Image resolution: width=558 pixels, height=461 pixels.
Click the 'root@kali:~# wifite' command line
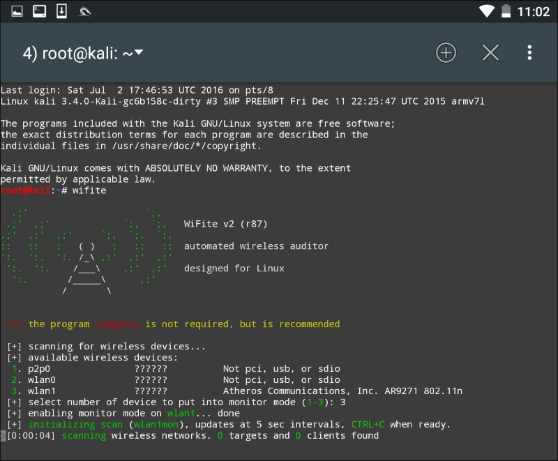54,190
